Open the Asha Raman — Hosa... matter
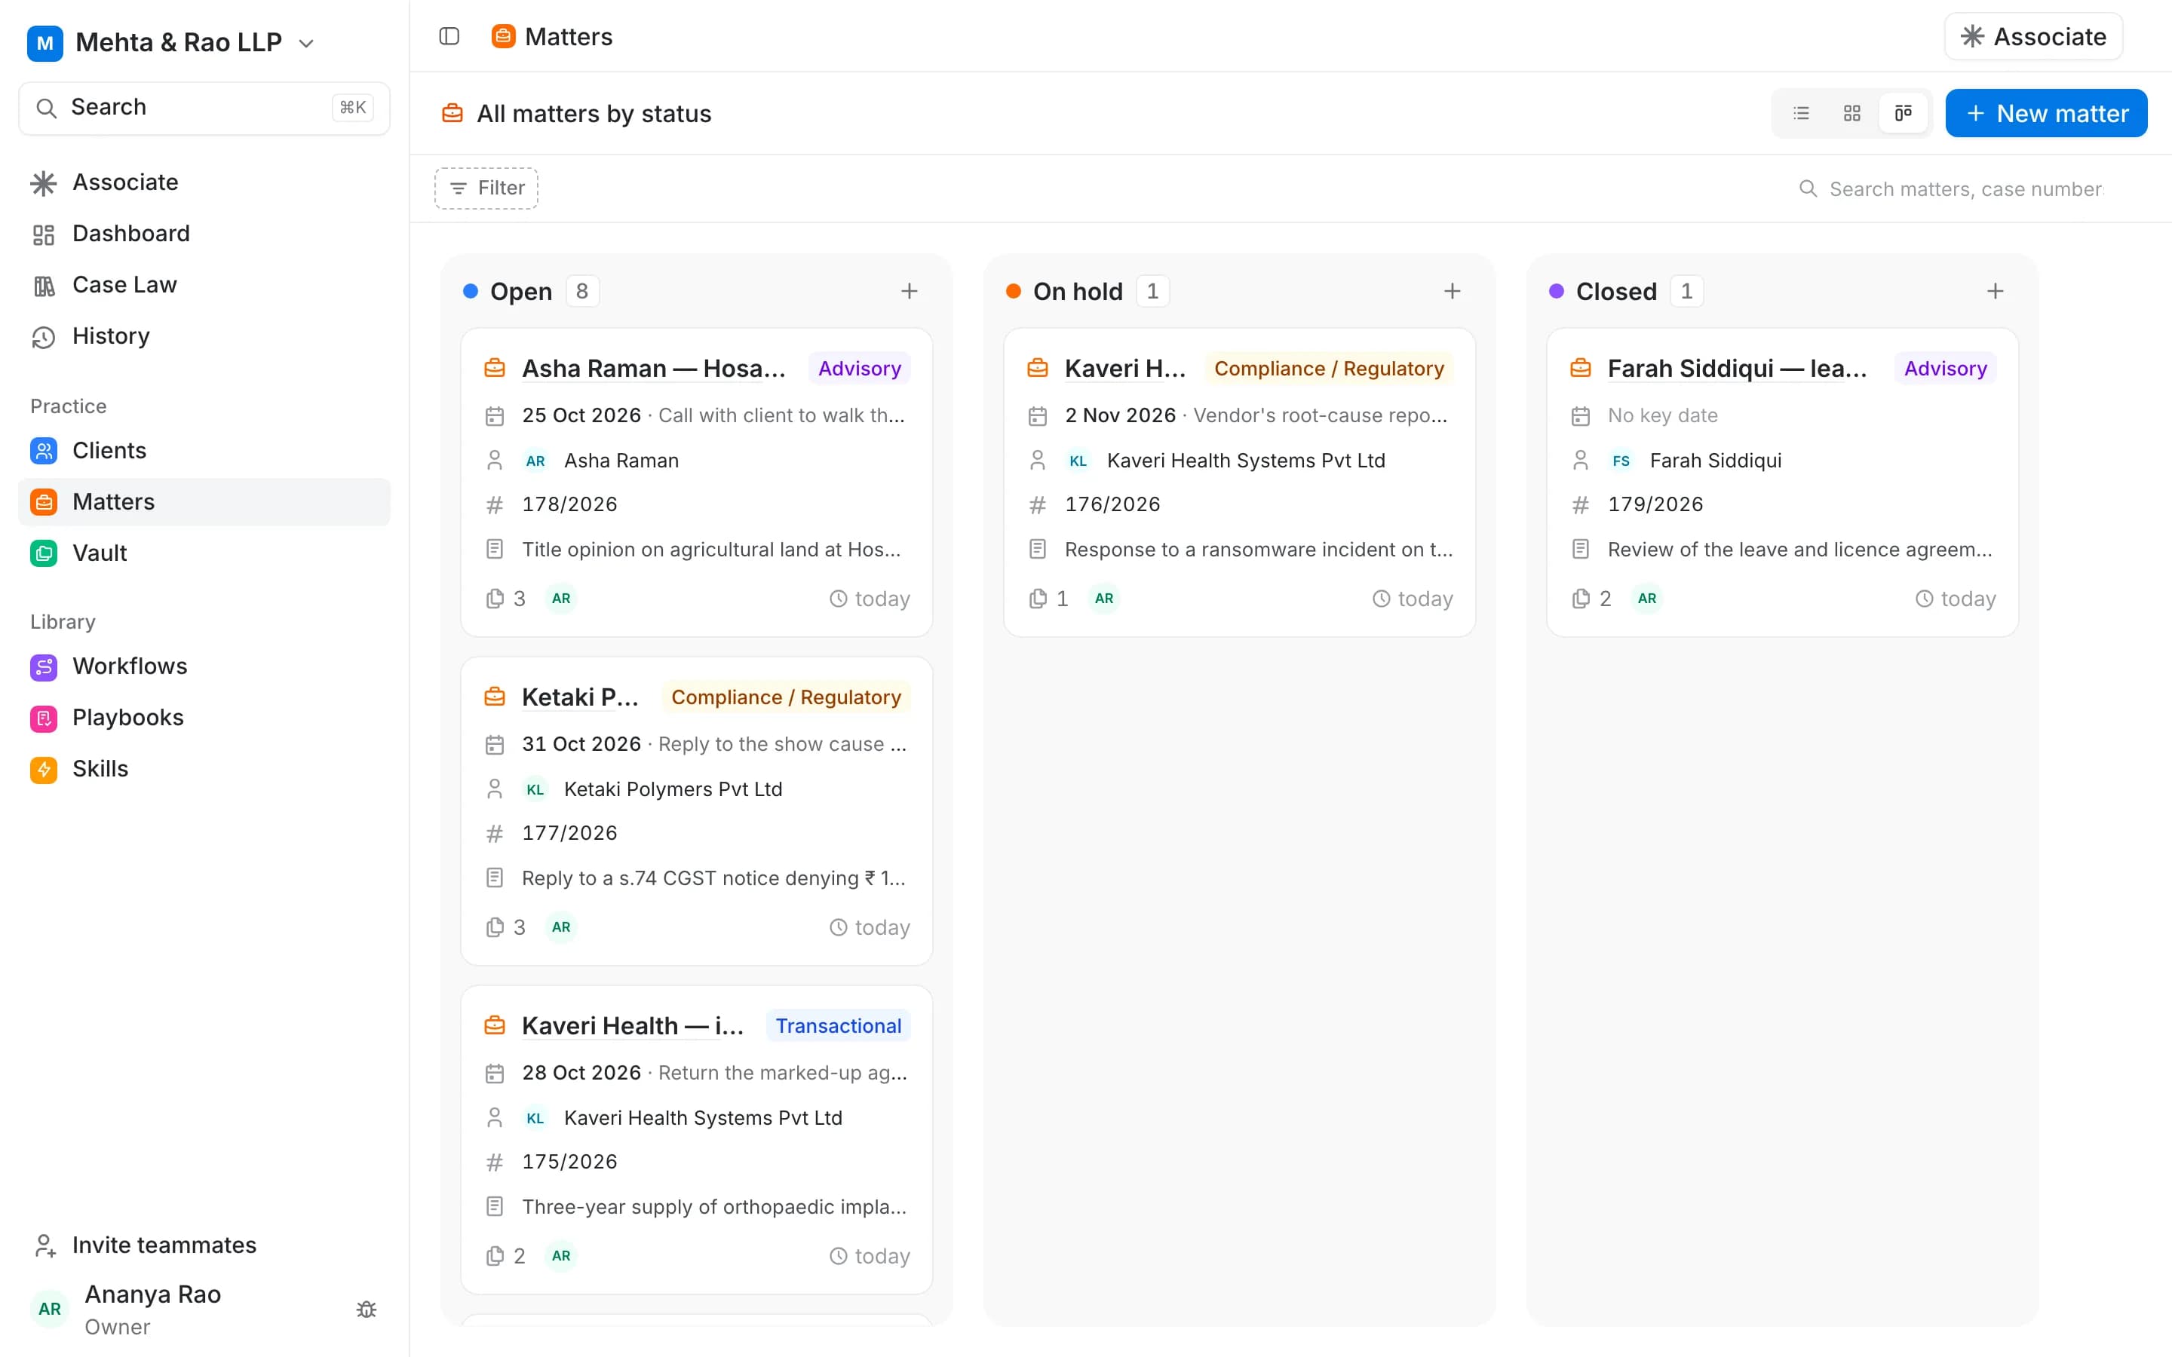Viewport: 2172px width, 1357px height. click(x=653, y=368)
